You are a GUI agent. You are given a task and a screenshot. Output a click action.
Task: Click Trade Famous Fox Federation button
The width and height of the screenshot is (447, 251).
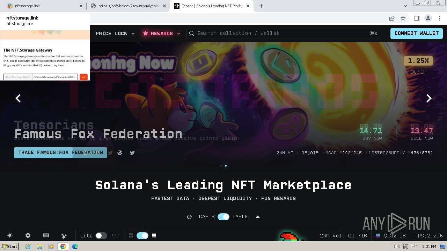pos(60,152)
